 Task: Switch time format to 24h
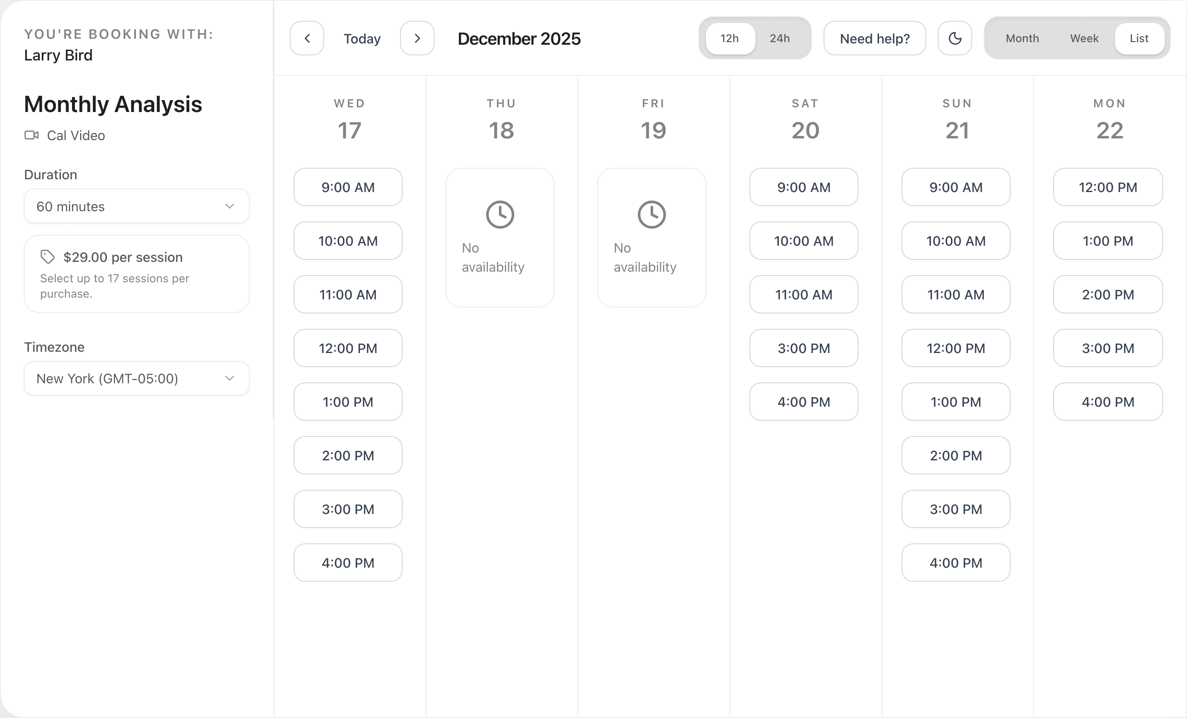(x=779, y=38)
